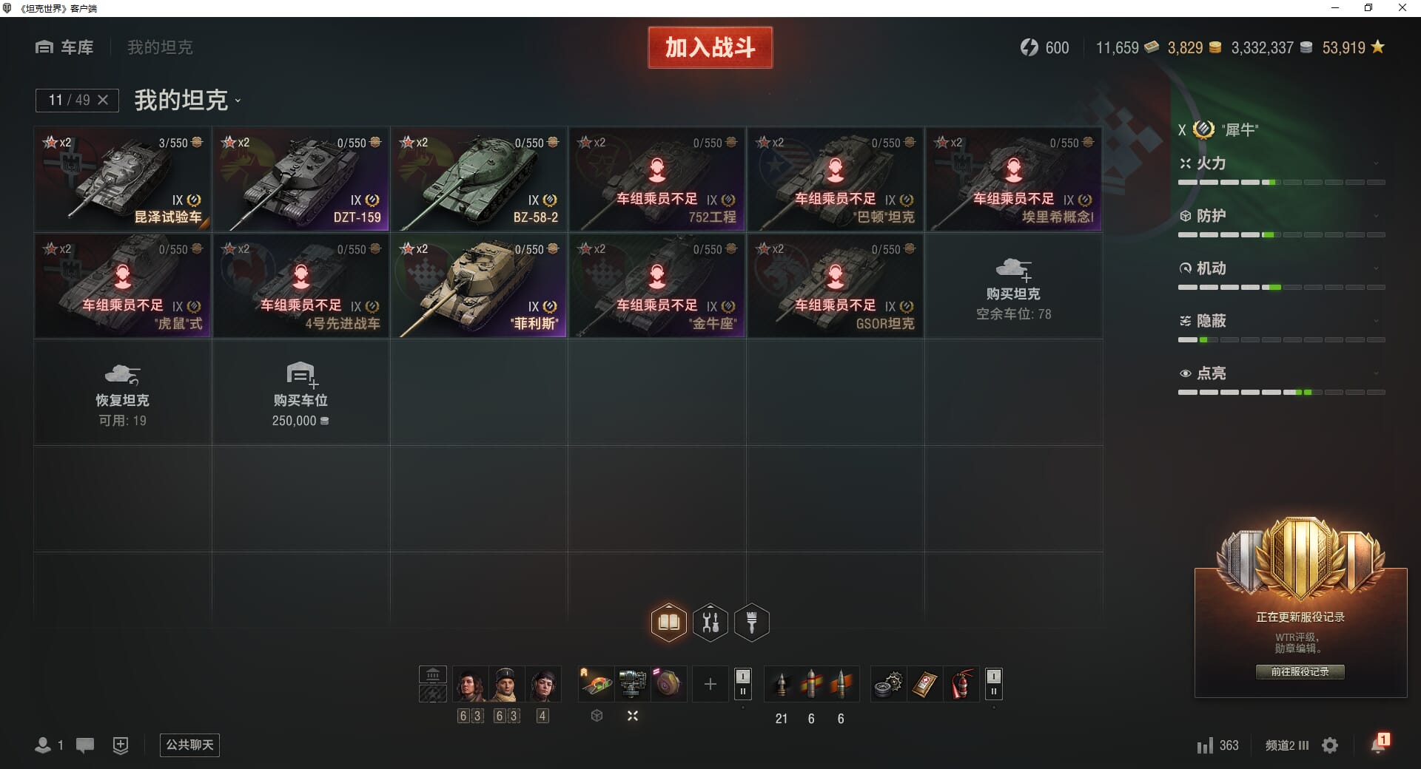
Task: Click the chat speech bubble icon
Action: tap(85, 745)
